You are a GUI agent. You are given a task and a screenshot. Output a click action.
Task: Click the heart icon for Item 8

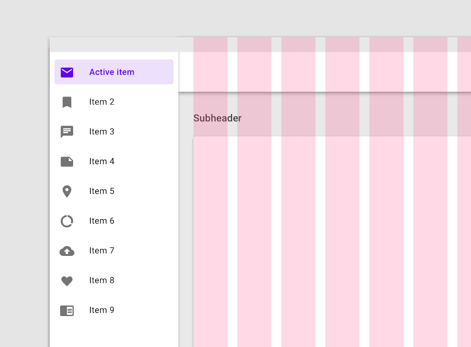(67, 281)
